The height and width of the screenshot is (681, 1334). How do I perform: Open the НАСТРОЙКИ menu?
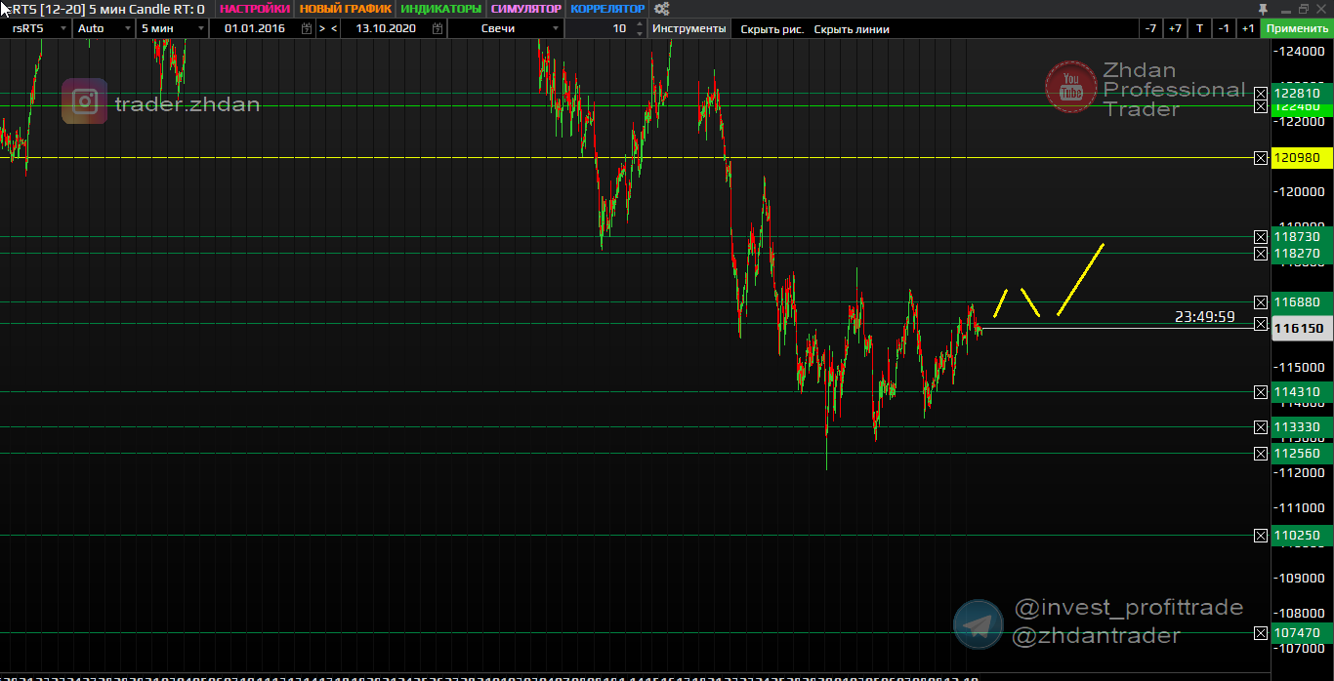255,9
